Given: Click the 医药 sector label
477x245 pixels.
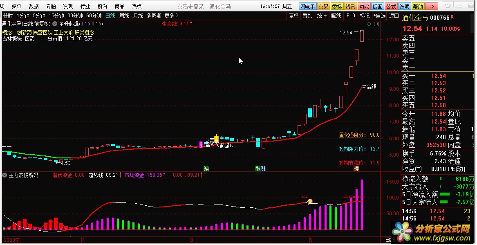Looking at the screenshot, I should pos(30,39).
